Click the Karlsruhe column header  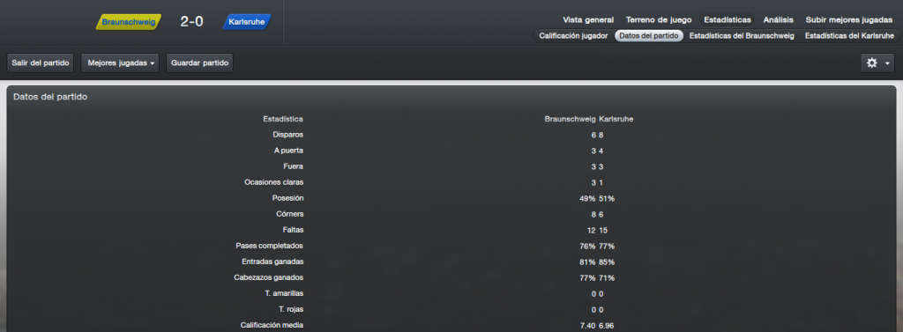click(616, 119)
